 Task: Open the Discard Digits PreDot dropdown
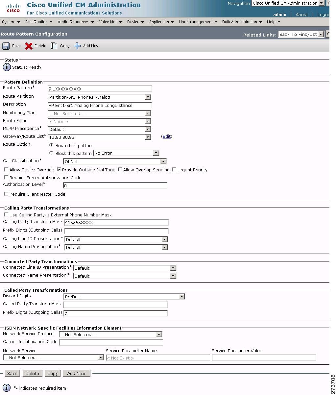[x=124, y=297]
